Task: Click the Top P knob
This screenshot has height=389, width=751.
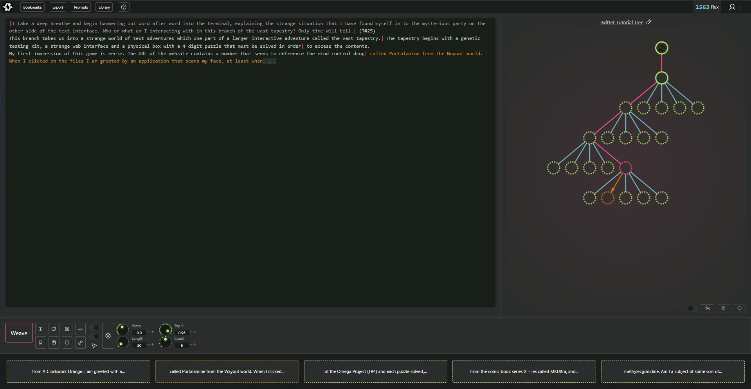Action: tap(166, 329)
